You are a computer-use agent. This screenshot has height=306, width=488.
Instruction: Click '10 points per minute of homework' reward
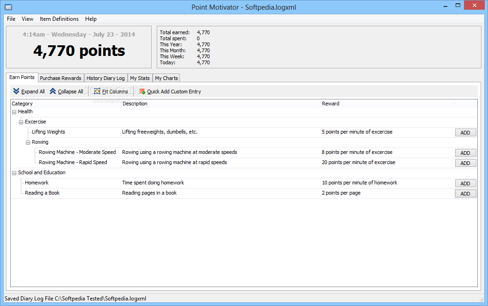tap(359, 183)
